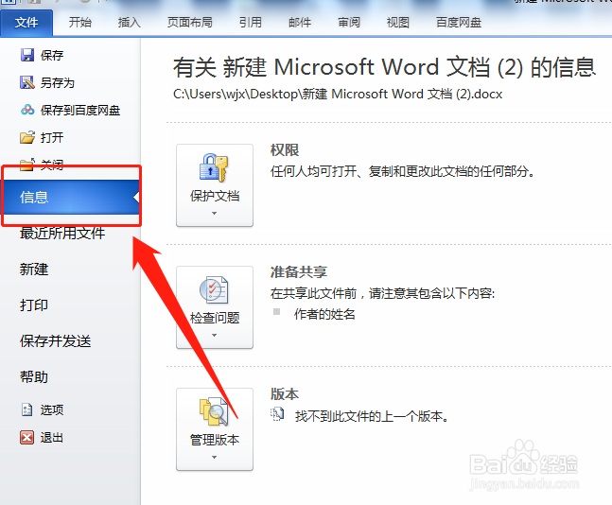
Task: Open 帮助 in the File menu
Action: [34, 377]
